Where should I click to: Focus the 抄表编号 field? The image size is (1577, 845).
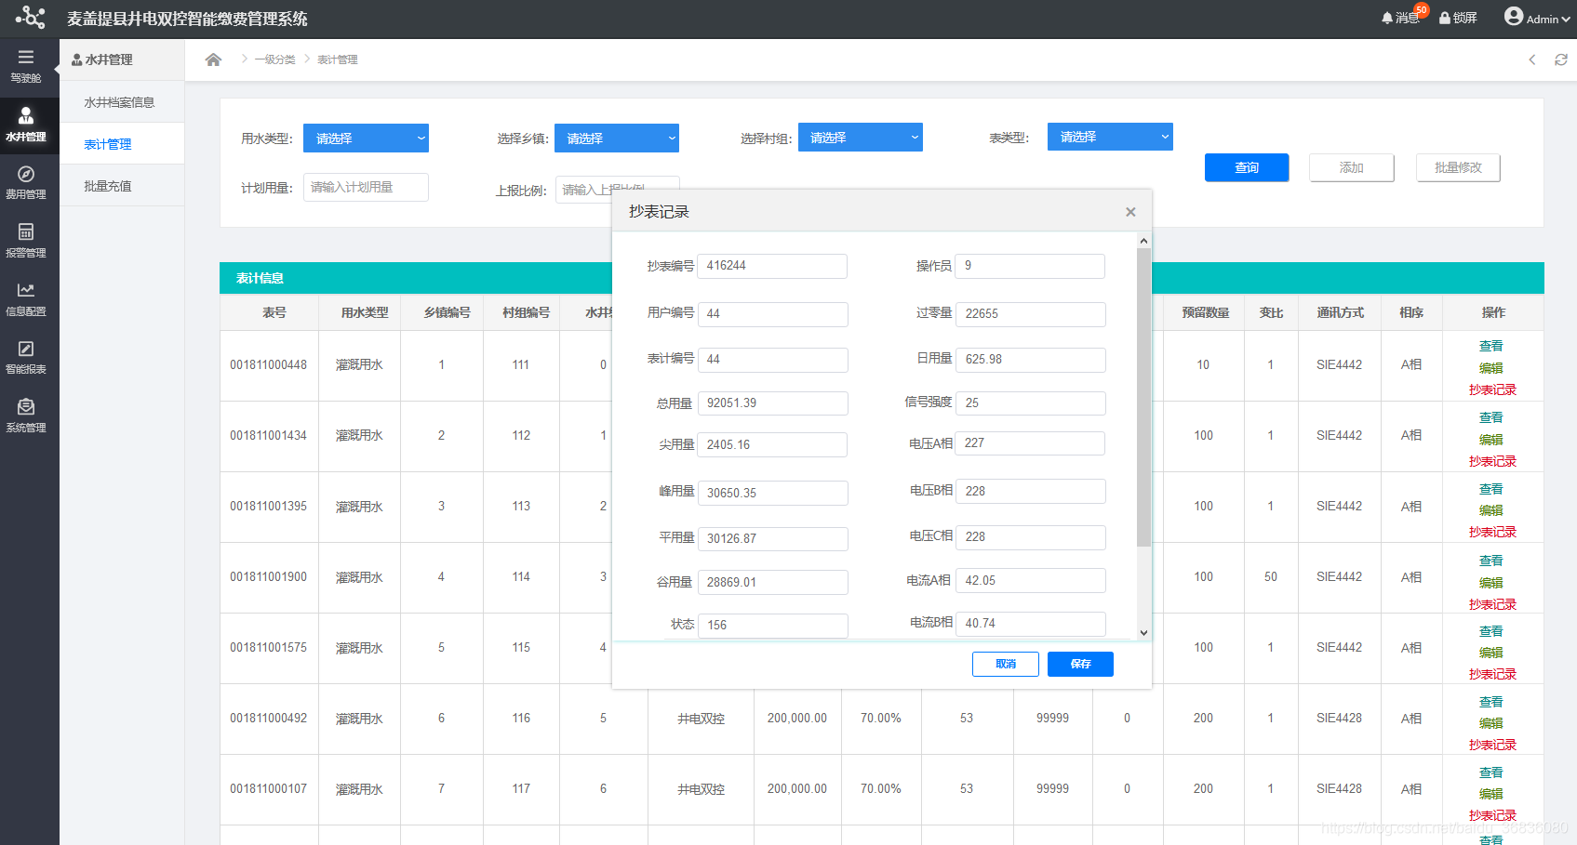coord(772,266)
